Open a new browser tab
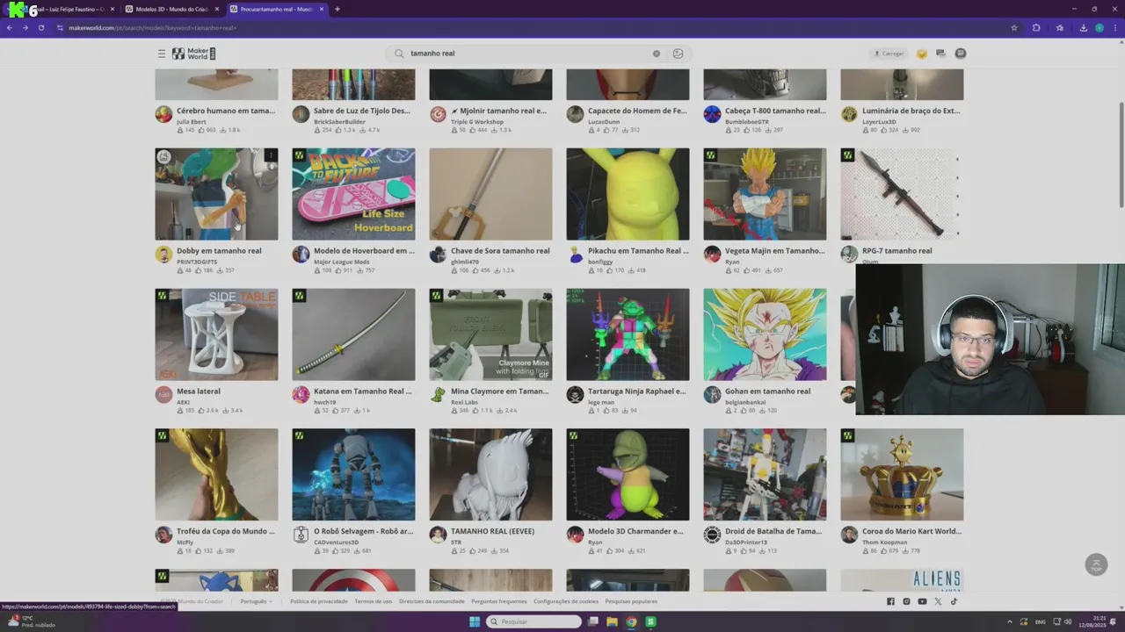The width and height of the screenshot is (1125, 632). click(x=337, y=9)
